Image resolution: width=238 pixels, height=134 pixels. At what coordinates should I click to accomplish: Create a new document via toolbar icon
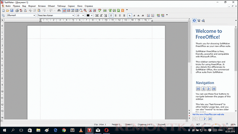3,10
